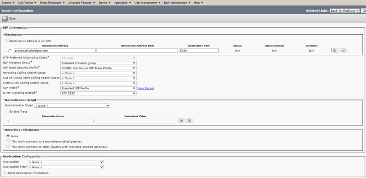The image size is (366, 178).
Task: Click the SIP Information section heading
Action: point(15,27)
